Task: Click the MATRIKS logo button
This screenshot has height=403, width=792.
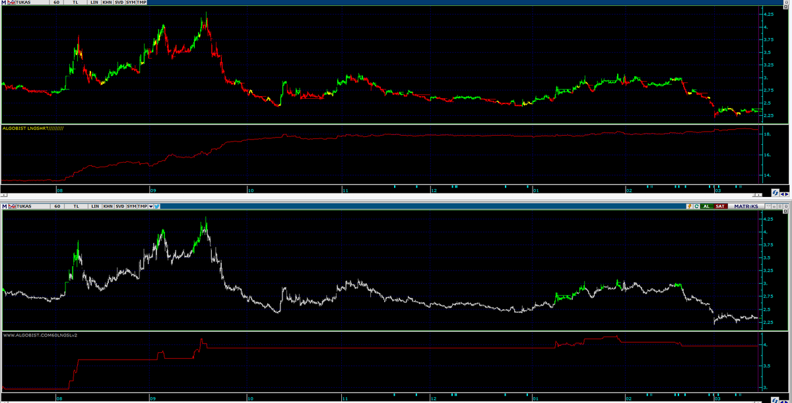Action: [x=746, y=206]
